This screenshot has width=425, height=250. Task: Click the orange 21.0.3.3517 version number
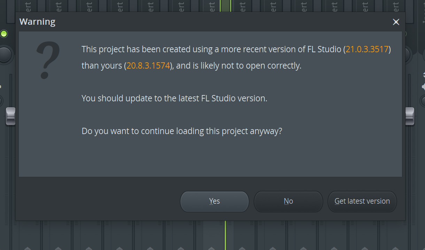(367, 49)
